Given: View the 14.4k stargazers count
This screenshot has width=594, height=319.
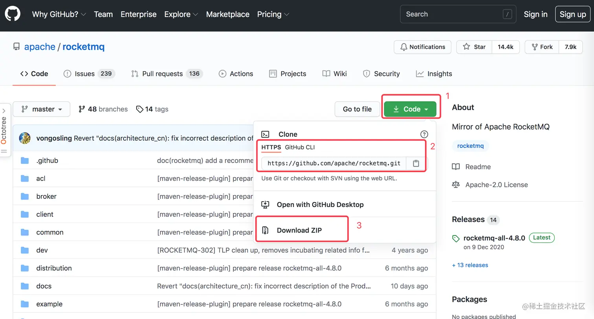Looking at the screenshot, I should [506, 47].
